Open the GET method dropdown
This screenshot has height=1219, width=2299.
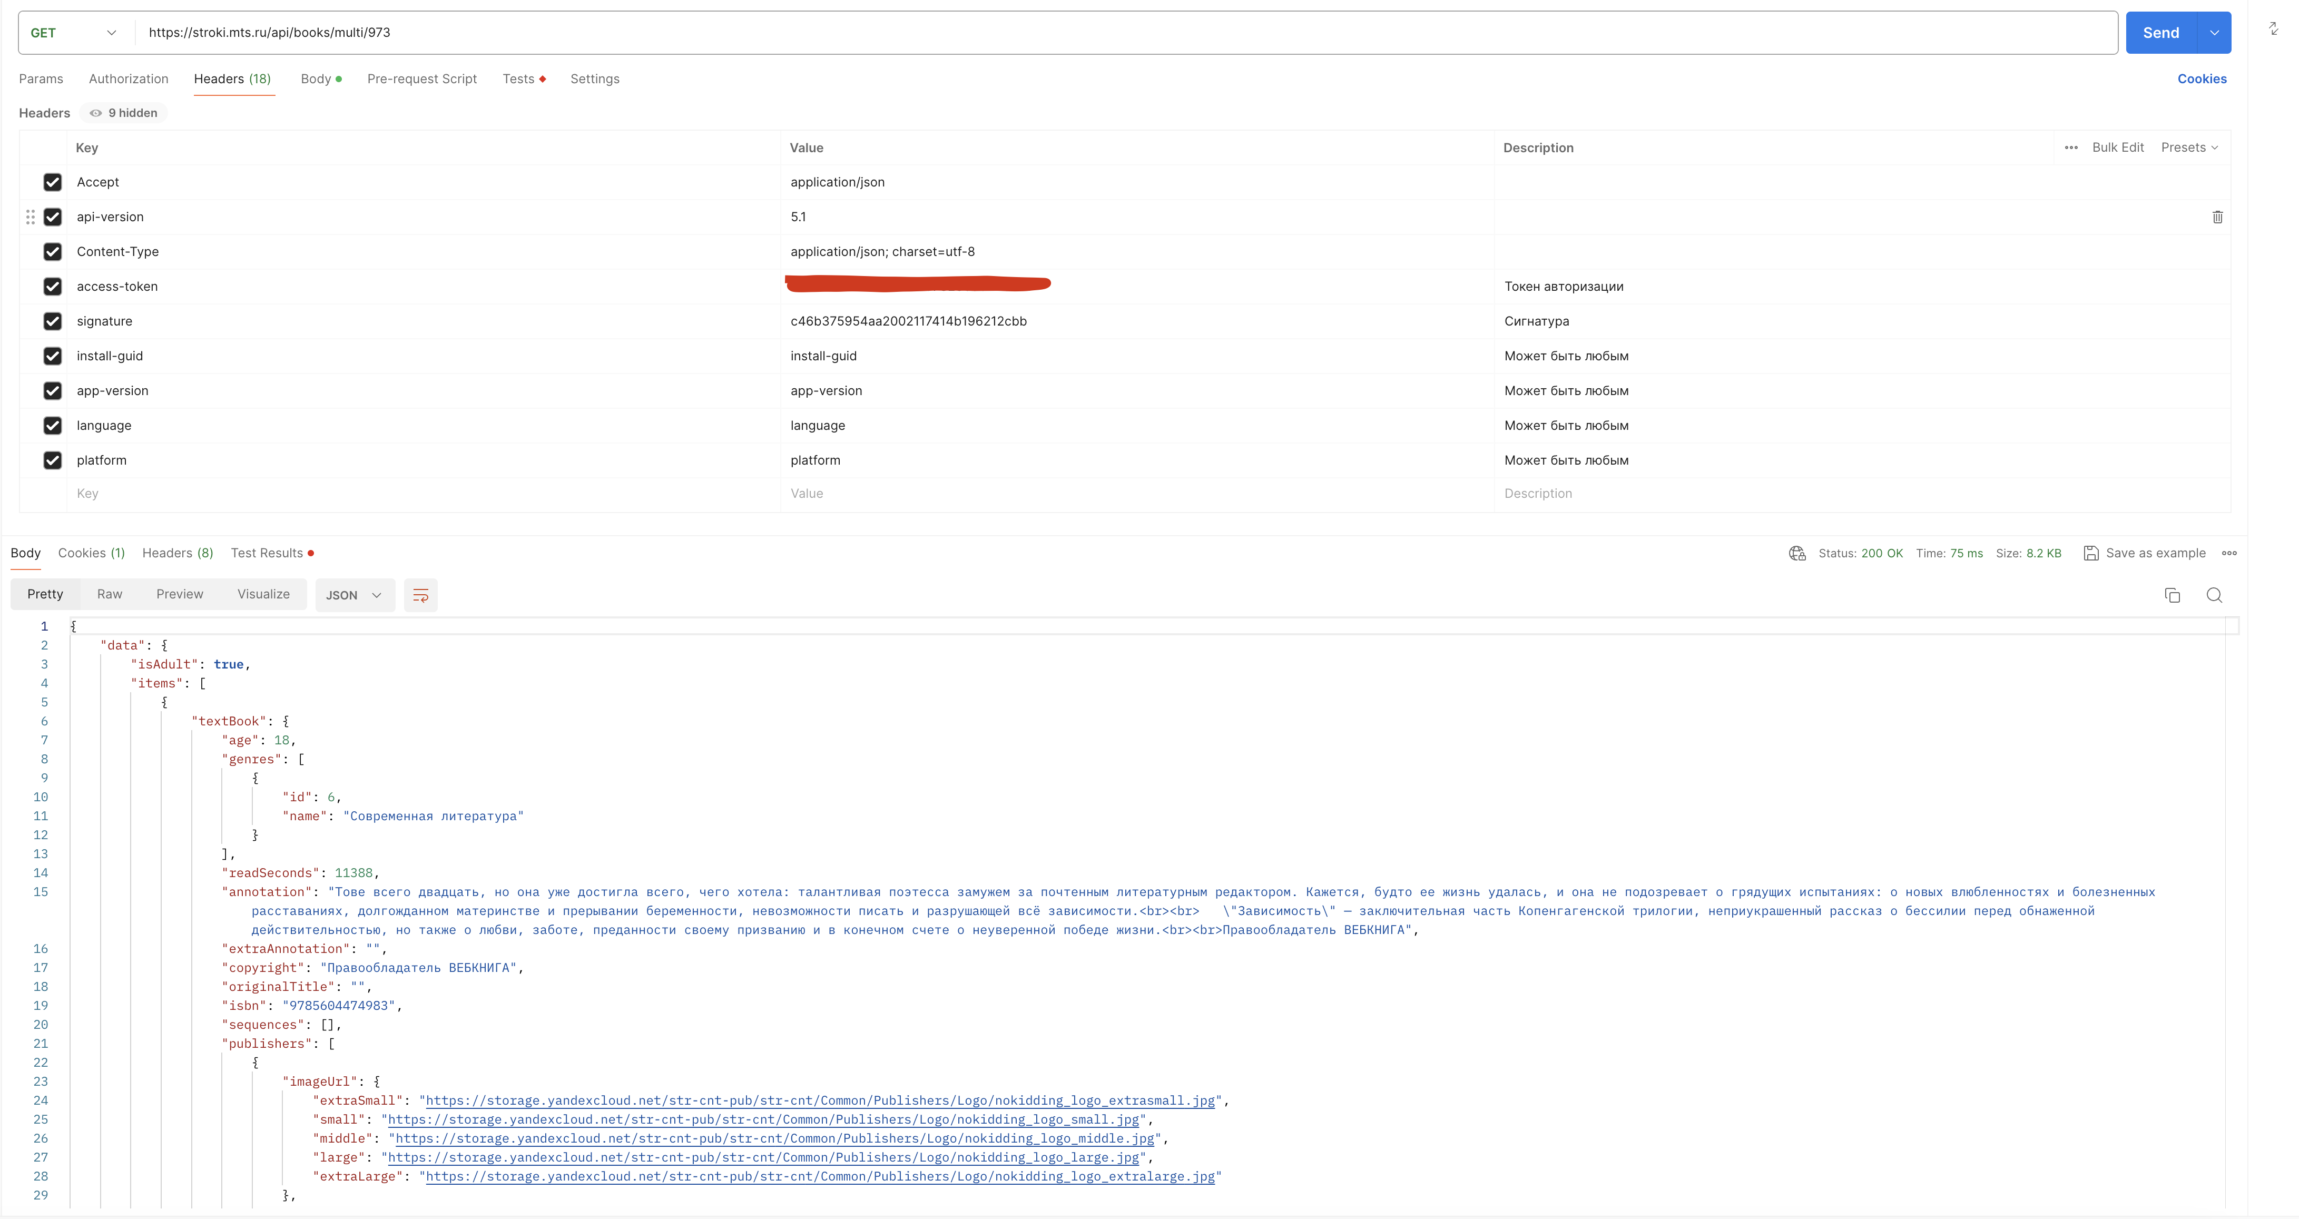[x=74, y=33]
